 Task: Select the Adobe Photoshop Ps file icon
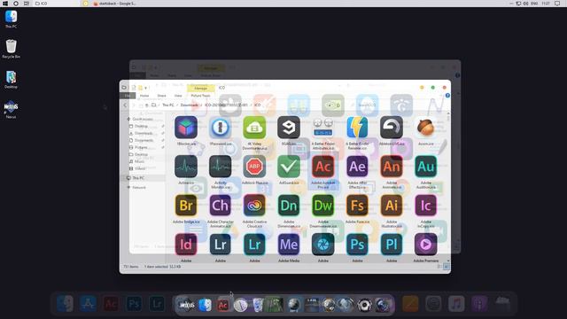[357, 245]
